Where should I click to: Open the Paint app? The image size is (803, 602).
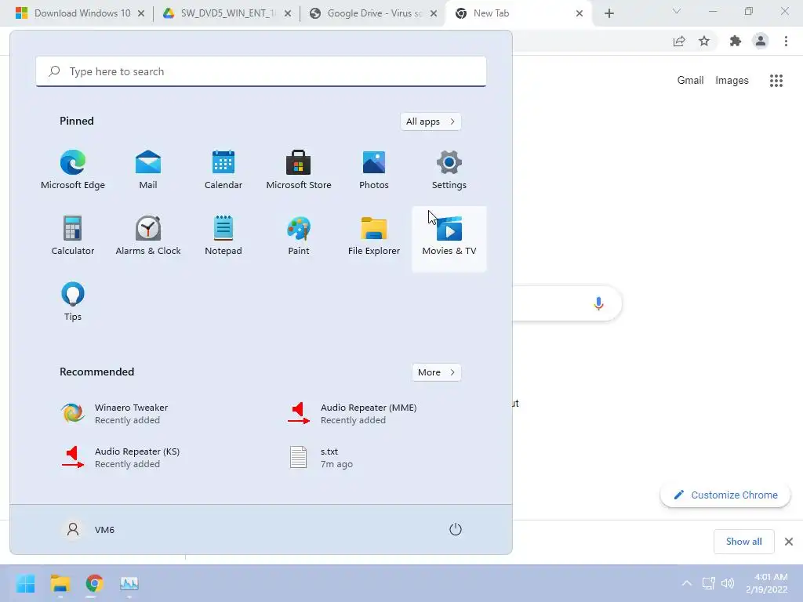(x=299, y=236)
